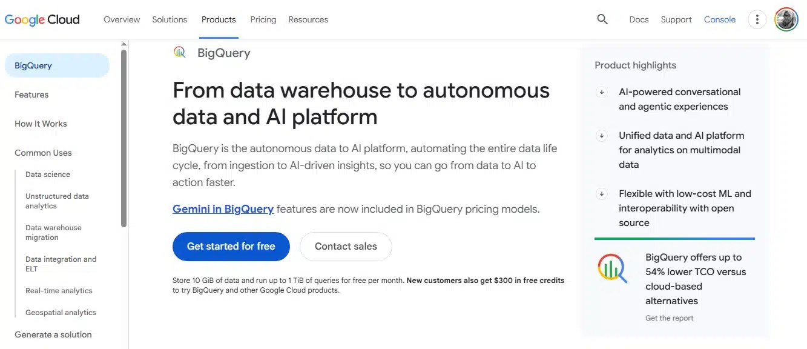807x349 pixels.
Task: Open the Get the report link
Action: click(x=670, y=318)
